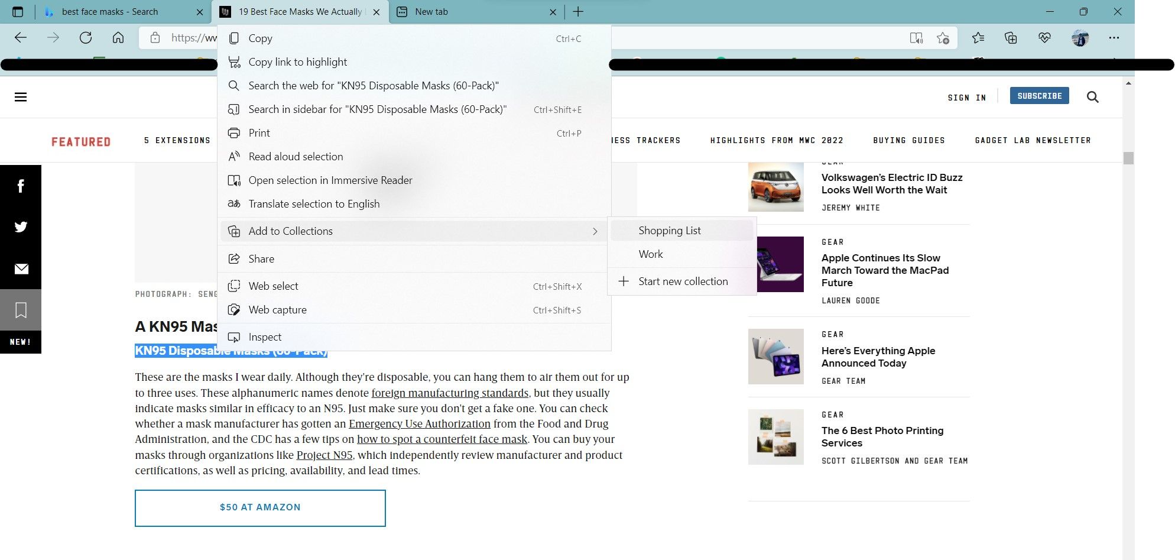This screenshot has height=560, width=1175.
Task: Open the Favorites list icon
Action: point(978,38)
